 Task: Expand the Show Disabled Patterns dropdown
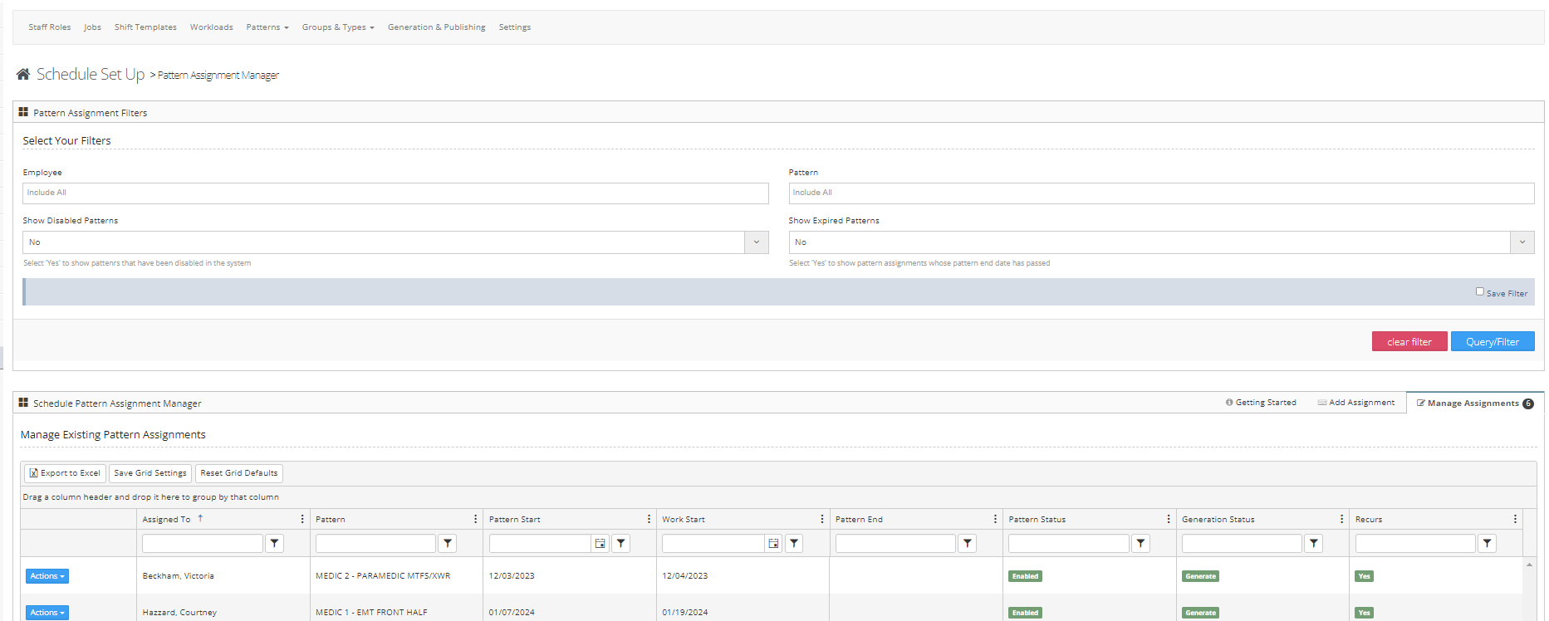[x=756, y=242]
